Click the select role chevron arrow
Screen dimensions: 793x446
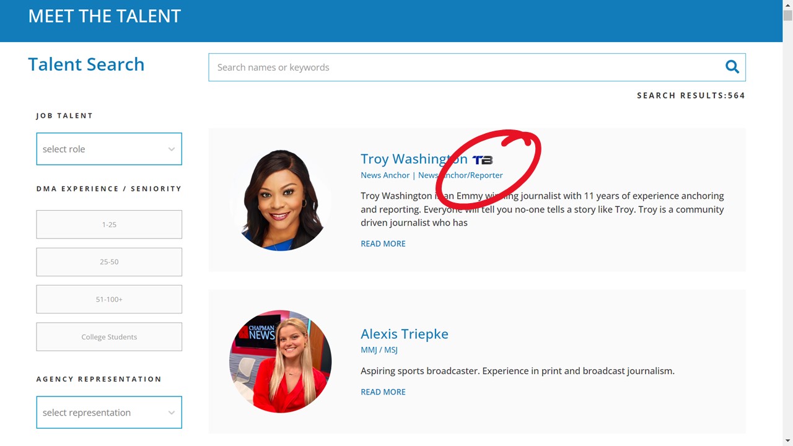[x=172, y=149]
